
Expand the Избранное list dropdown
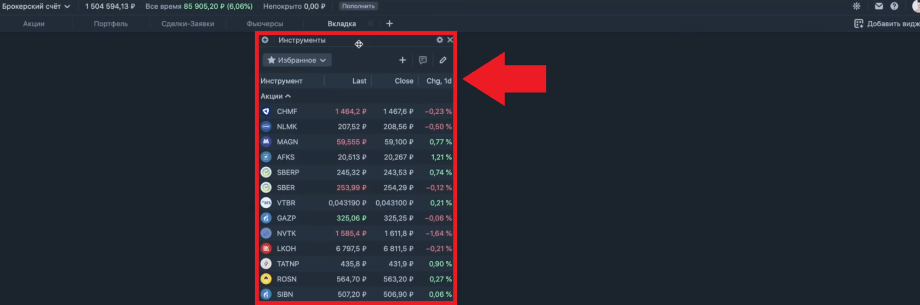pyautogui.click(x=297, y=60)
